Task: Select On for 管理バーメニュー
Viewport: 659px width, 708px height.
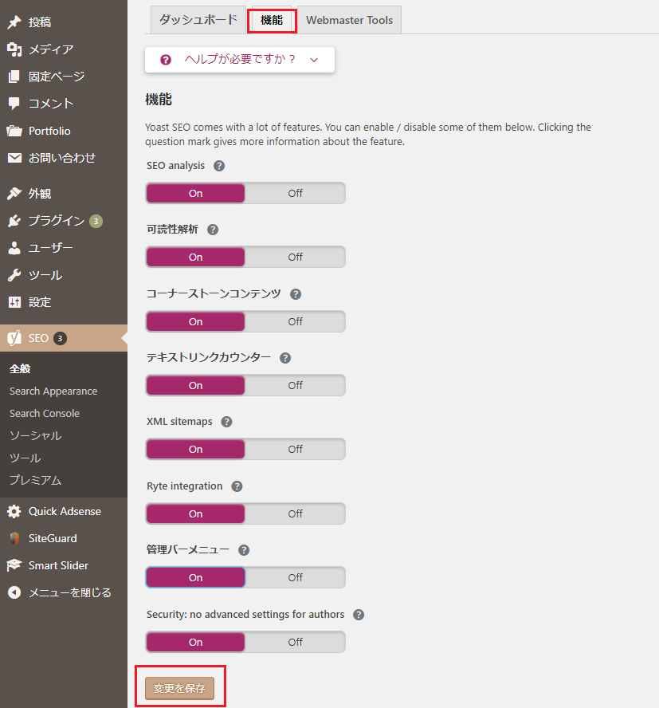Action: click(195, 577)
